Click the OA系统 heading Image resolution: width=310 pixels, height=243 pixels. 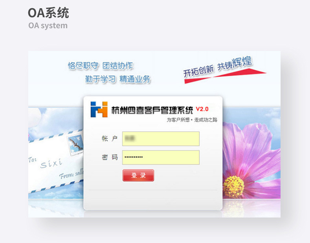48,13
